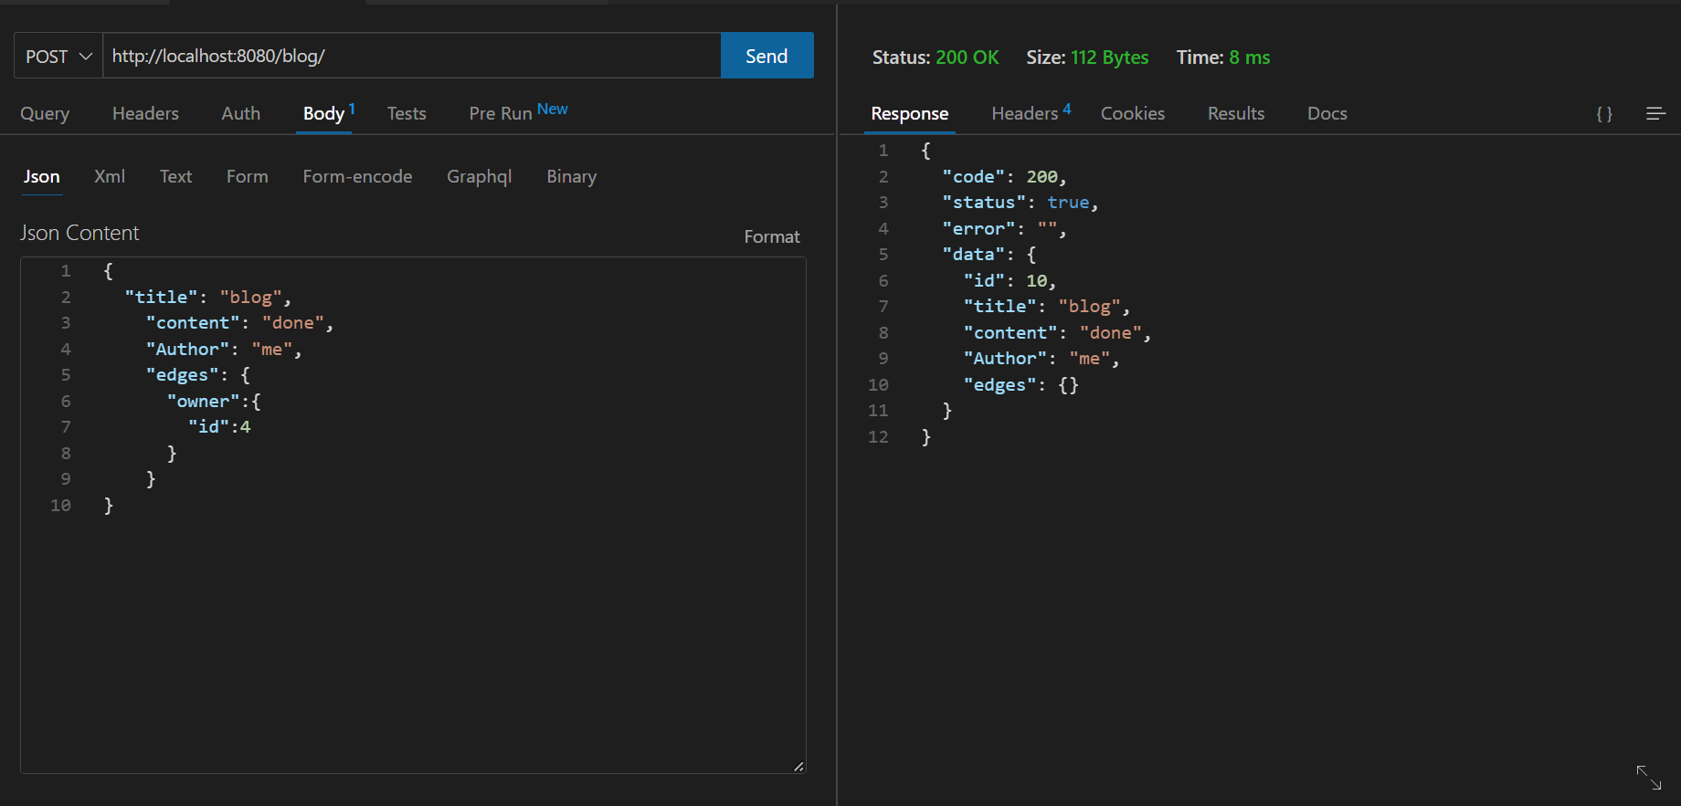Open the Response tab

(909, 113)
